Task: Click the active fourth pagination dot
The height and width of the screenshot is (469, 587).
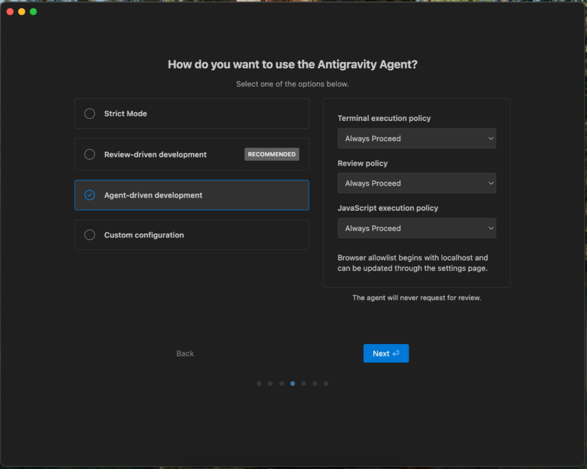Action: click(x=293, y=384)
